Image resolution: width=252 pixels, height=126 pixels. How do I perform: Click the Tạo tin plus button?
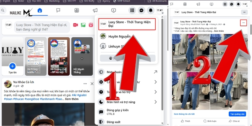click(x=13, y=66)
